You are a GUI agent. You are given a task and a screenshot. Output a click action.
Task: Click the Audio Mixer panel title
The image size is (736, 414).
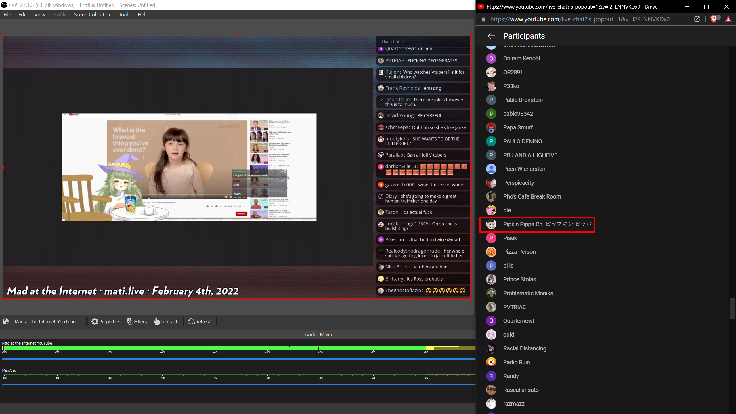click(x=318, y=335)
